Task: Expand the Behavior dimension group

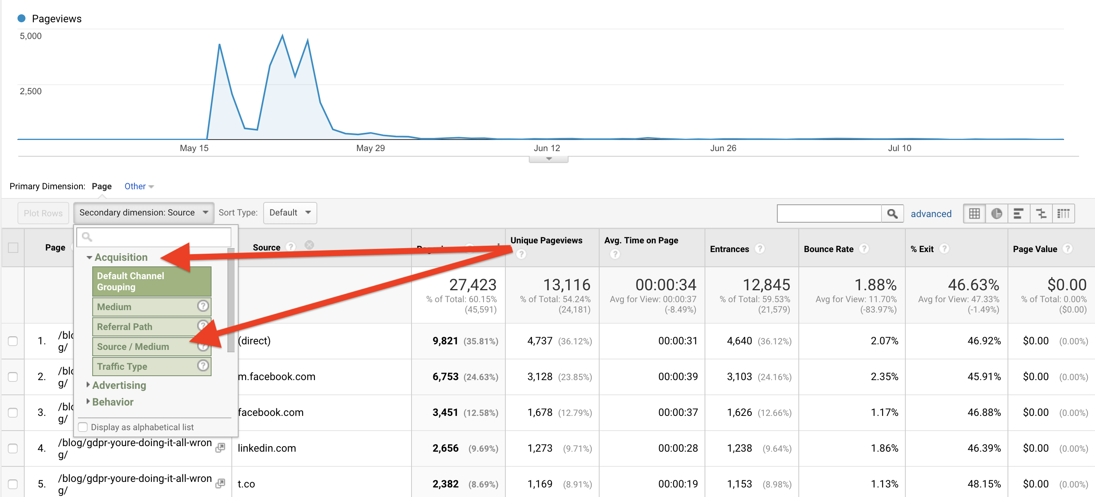Action: [x=113, y=402]
